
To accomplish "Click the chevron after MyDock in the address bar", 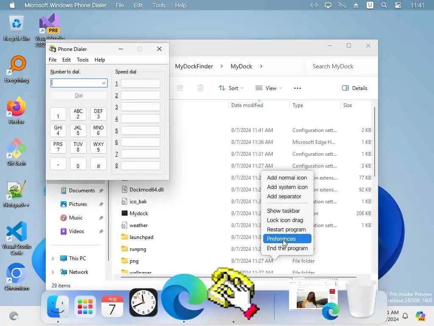I will point(261,66).
